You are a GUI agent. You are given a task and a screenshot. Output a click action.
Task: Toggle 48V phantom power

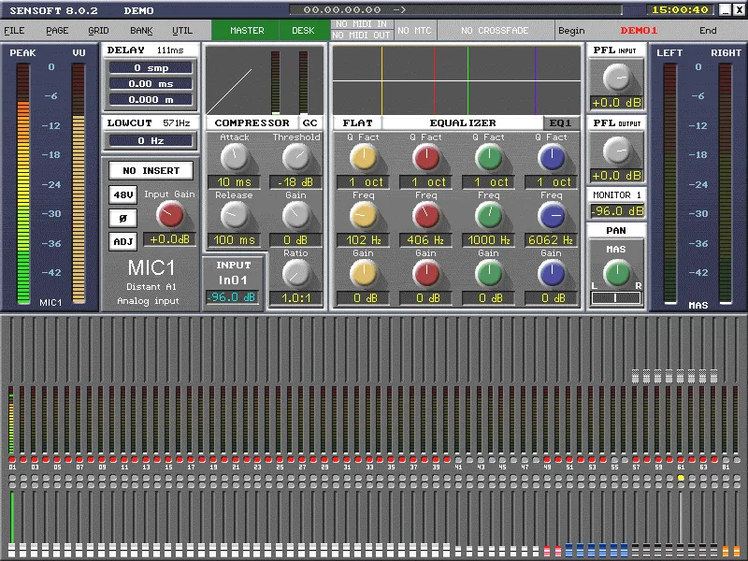123,194
